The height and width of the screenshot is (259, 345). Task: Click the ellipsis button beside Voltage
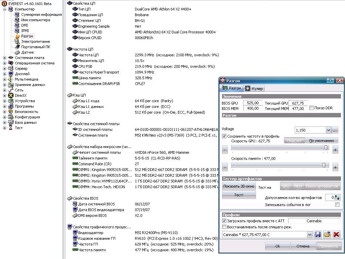pos(335,130)
